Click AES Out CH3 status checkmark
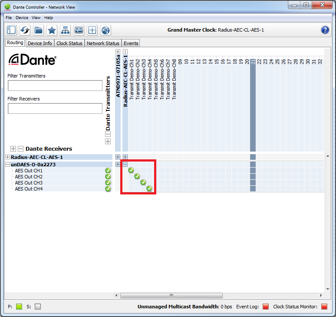The image size is (336, 317). (108, 183)
